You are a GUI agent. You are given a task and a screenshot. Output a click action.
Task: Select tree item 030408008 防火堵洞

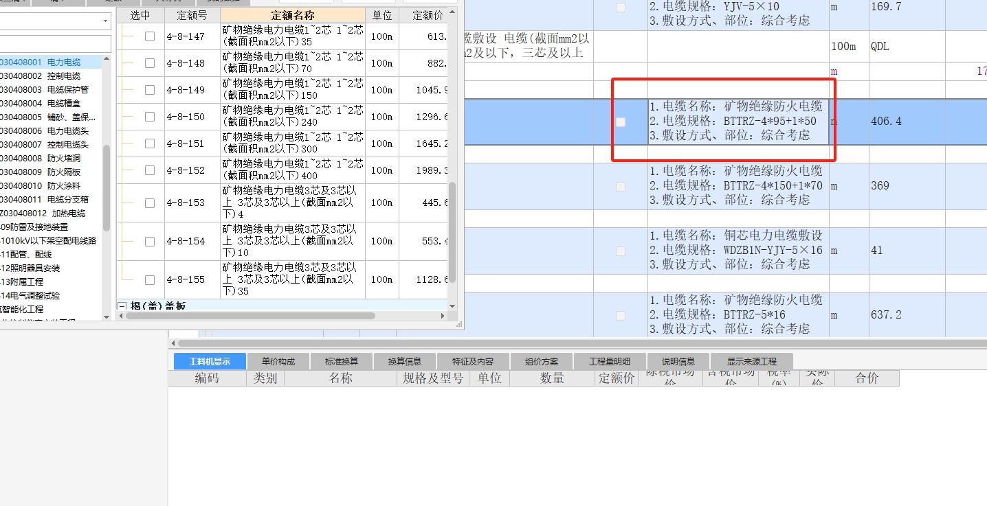41,159
